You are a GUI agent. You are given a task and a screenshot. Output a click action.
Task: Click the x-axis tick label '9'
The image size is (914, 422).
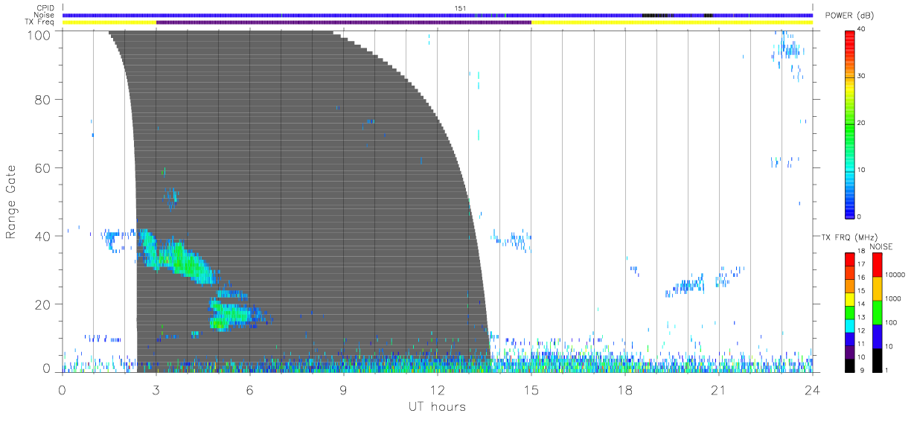343,389
